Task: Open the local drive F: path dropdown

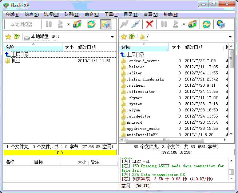Action: tap(112, 37)
